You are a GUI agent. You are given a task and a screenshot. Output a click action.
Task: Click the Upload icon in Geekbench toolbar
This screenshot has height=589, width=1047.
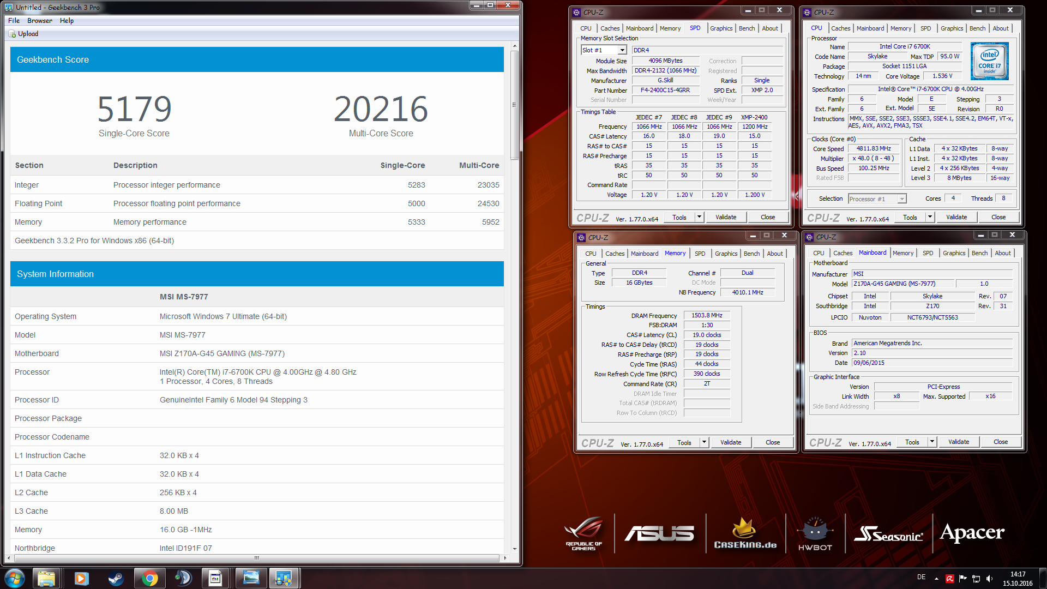pyautogui.click(x=13, y=34)
